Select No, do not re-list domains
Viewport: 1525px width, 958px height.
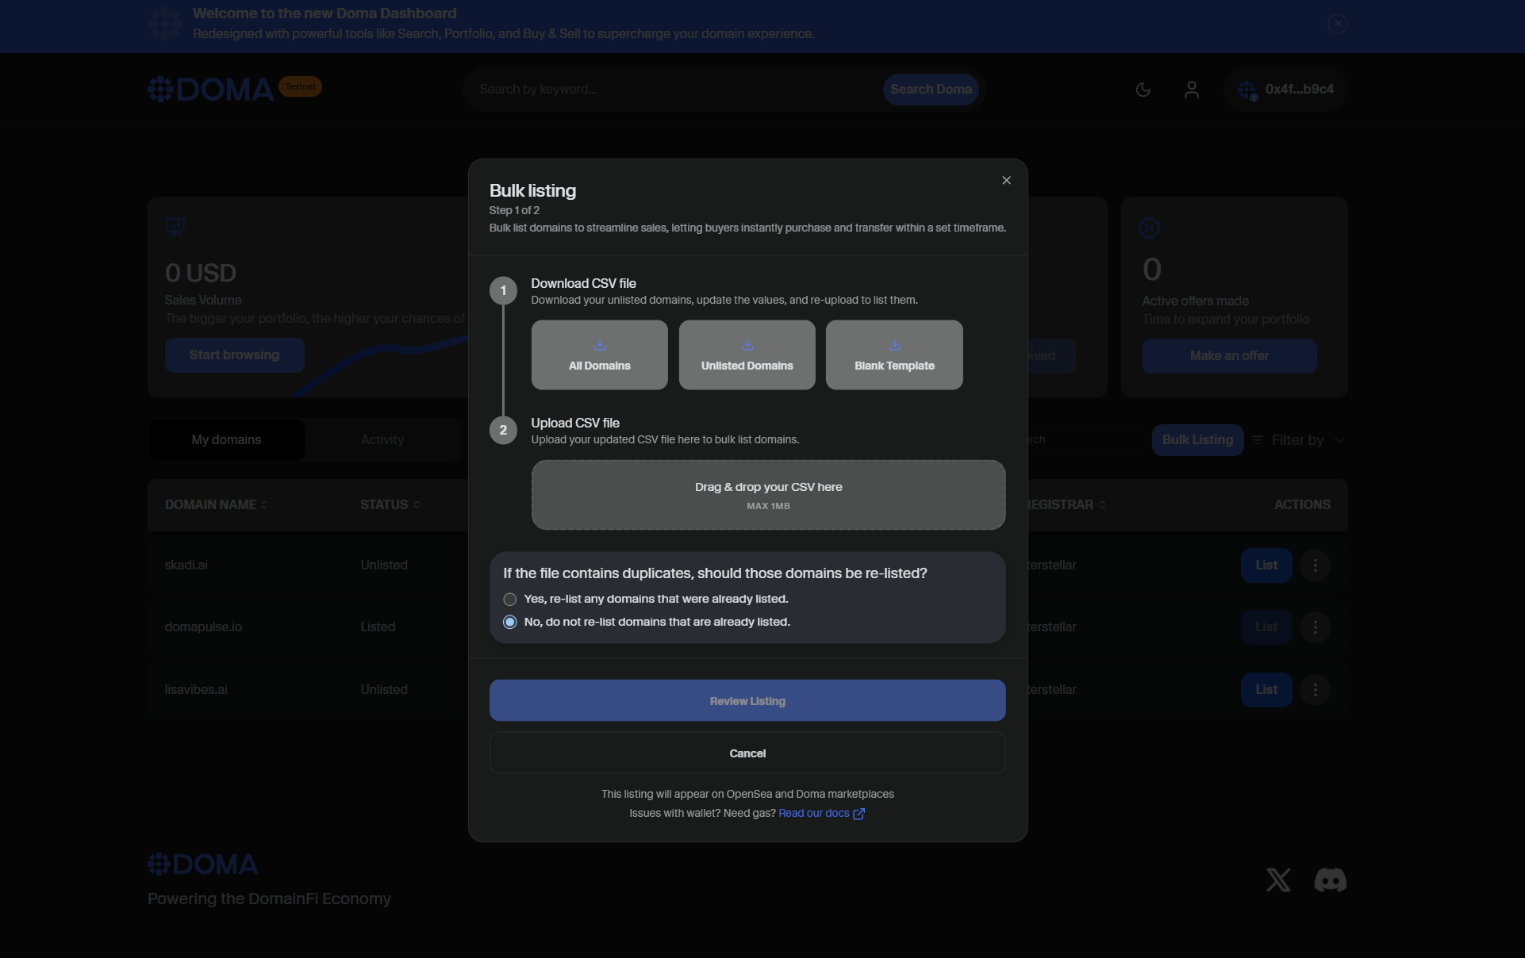[x=510, y=623]
